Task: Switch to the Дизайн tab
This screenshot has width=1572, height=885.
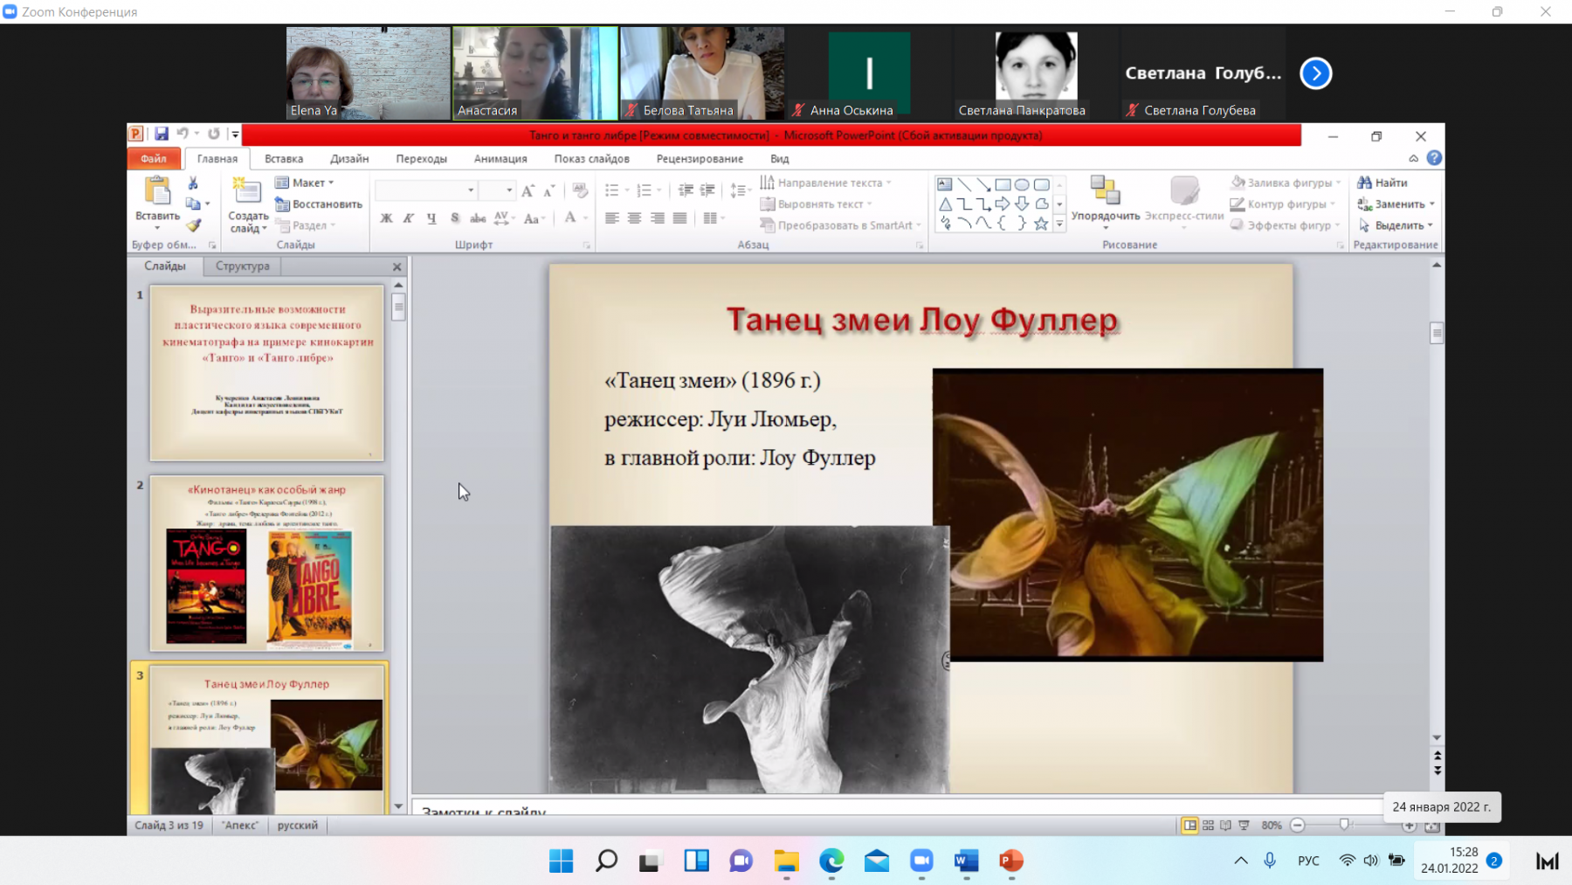Action: tap(349, 159)
